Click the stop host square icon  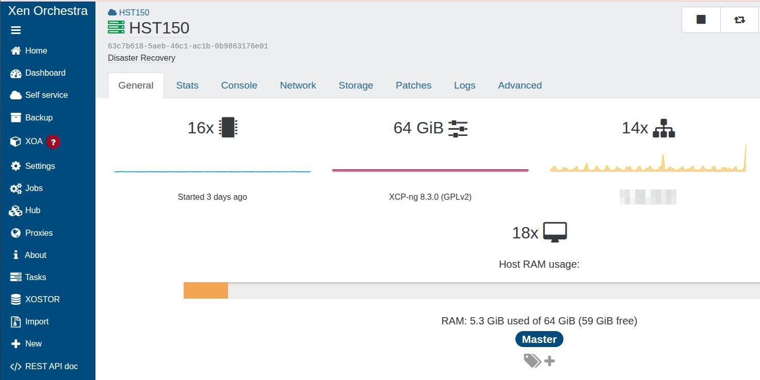(x=701, y=20)
